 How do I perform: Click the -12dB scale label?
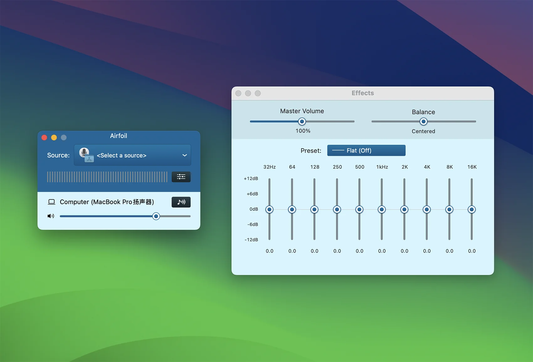[x=251, y=240]
